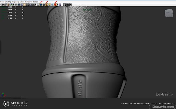The image size is (176, 109).
Task: Open the View menu
Action: click(2, 2)
